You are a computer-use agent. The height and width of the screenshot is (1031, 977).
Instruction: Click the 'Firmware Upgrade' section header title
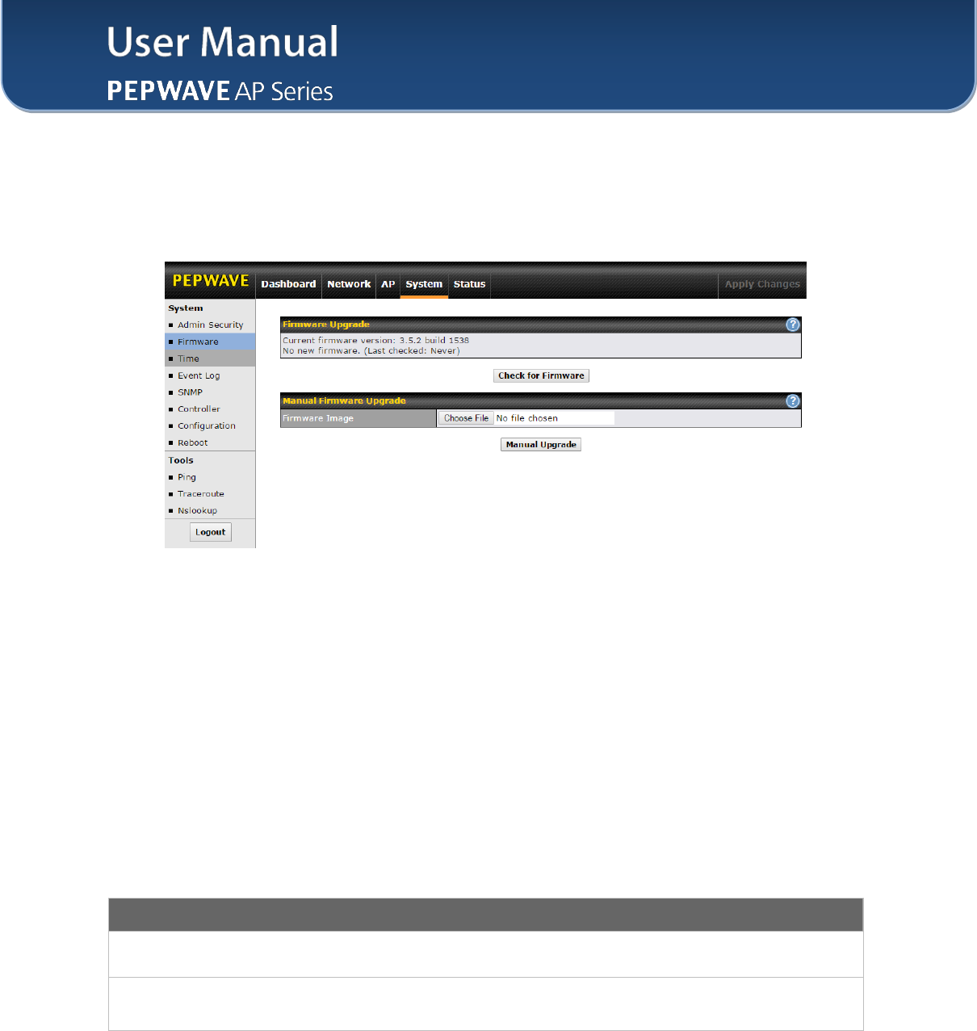pyautogui.click(x=326, y=325)
